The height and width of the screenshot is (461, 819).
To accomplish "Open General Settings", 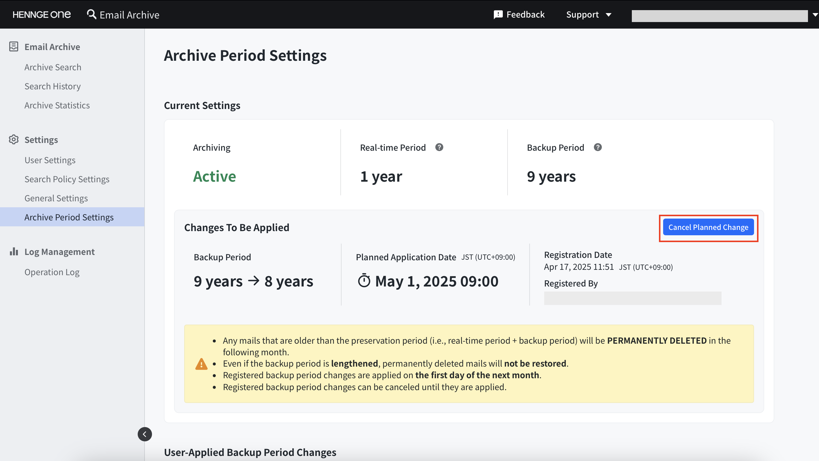I will tap(56, 198).
